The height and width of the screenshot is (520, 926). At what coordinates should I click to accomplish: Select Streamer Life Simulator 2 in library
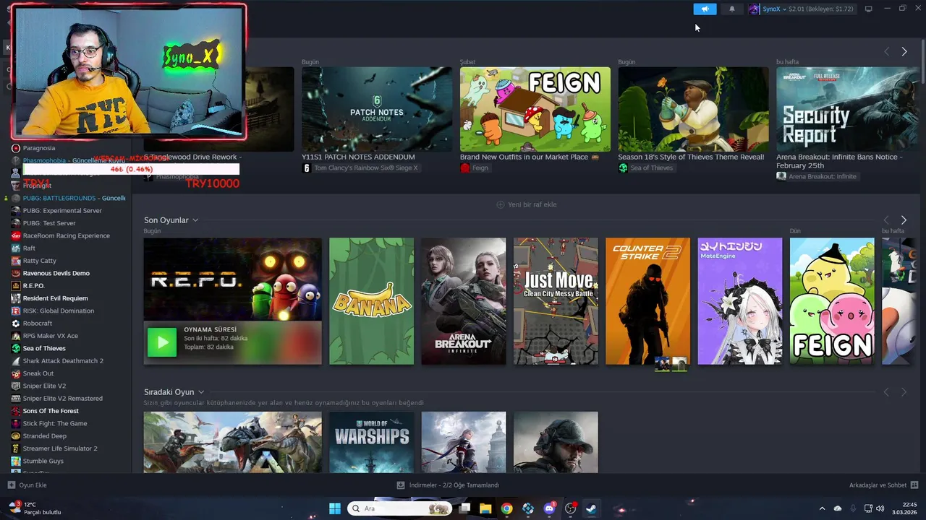coord(60,448)
